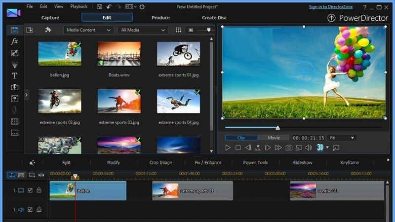Viewport: 395px width, 222px height.
Task: Click the library thumbnail size icon
Action: [191, 30]
